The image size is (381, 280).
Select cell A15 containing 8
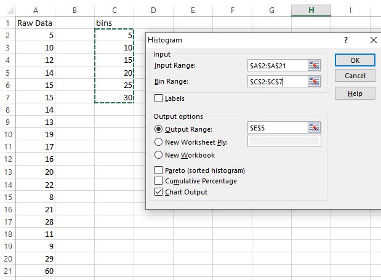[x=36, y=197]
